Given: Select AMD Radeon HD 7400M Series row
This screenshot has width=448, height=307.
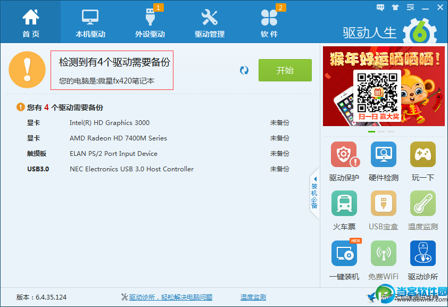Looking at the screenshot, I should [x=158, y=138].
